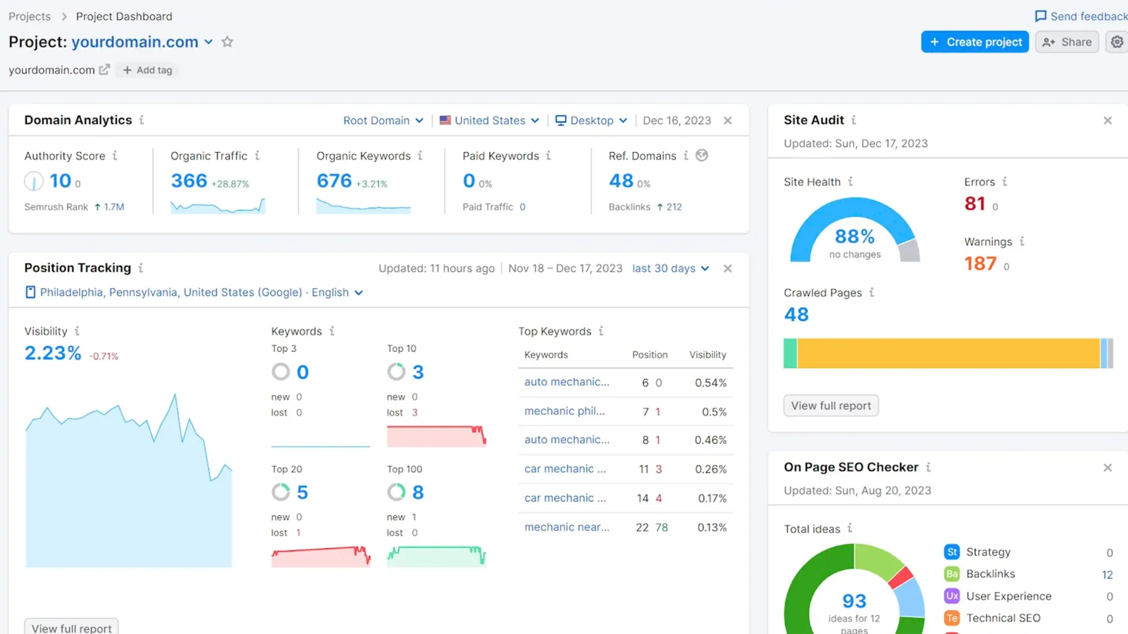Viewport: 1128px width, 634px height.
Task: Click the Strategy 'St' category icon
Action: [952, 552]
